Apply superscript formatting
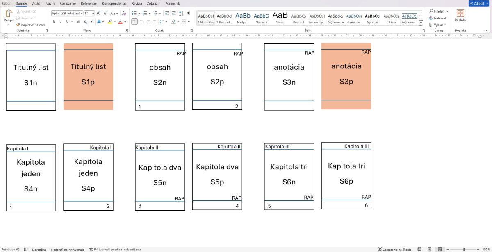 click(x=91, y=21)
